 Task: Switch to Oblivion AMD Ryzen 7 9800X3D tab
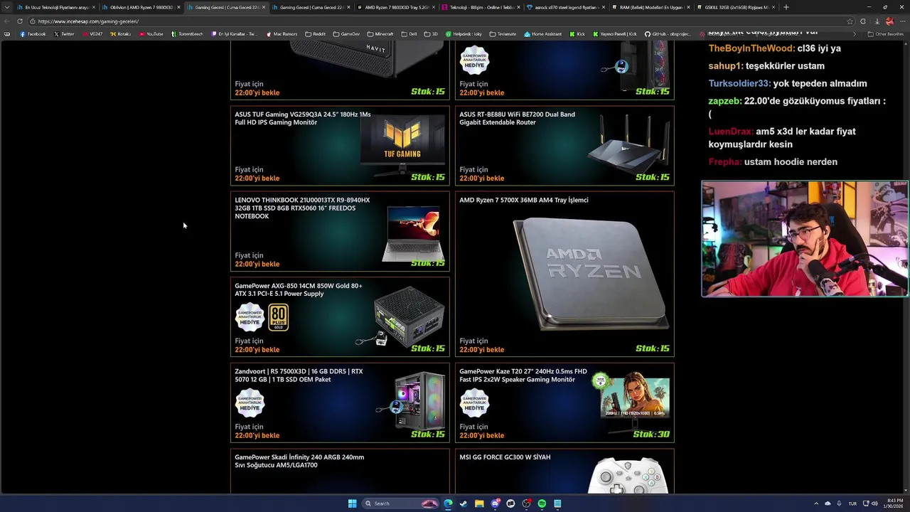141,7
